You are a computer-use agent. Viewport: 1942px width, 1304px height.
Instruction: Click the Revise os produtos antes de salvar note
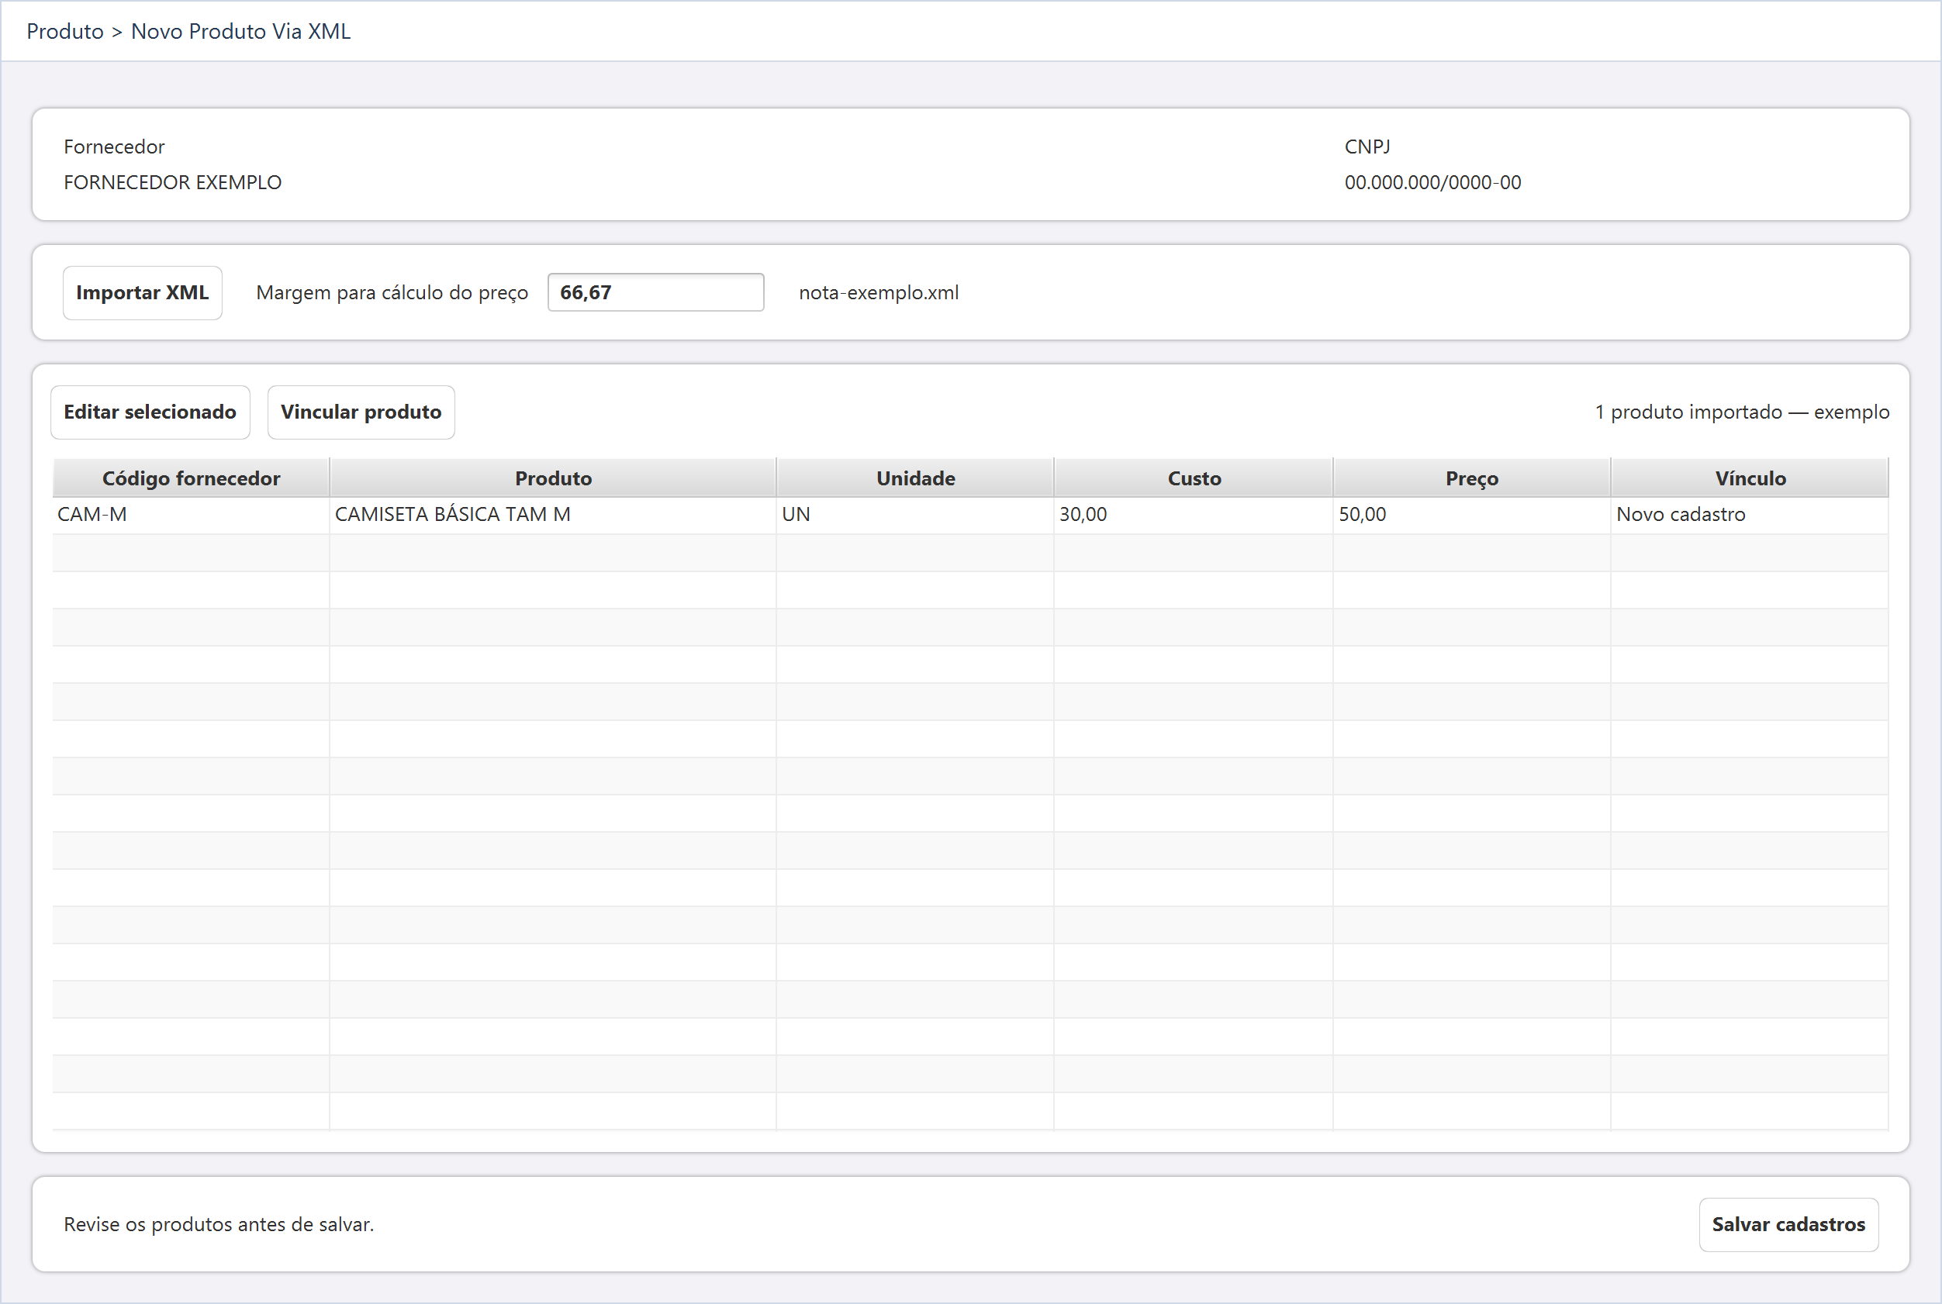(219, 1224)
